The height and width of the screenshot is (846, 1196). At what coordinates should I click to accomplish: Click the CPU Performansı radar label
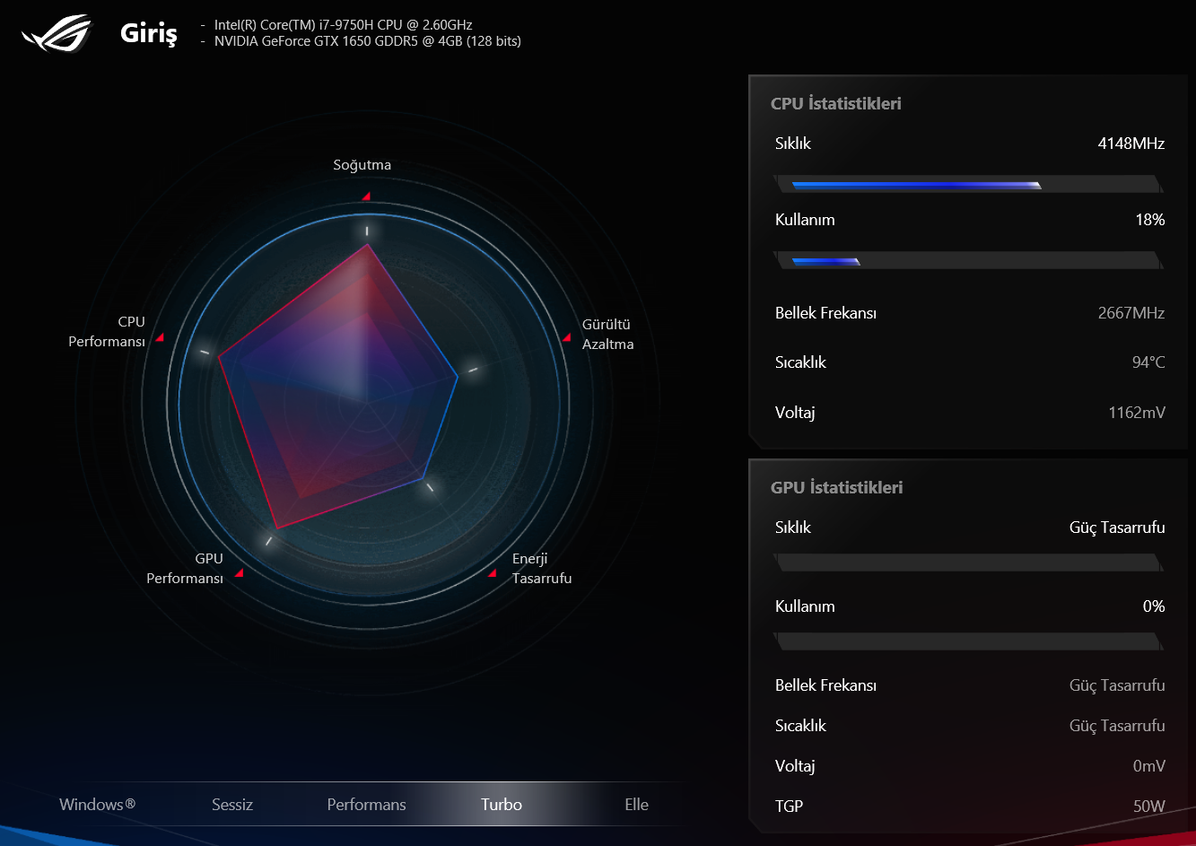point(107,332)
